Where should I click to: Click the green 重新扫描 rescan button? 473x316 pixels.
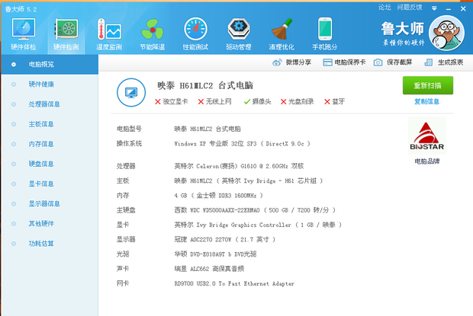coord(428,85)
